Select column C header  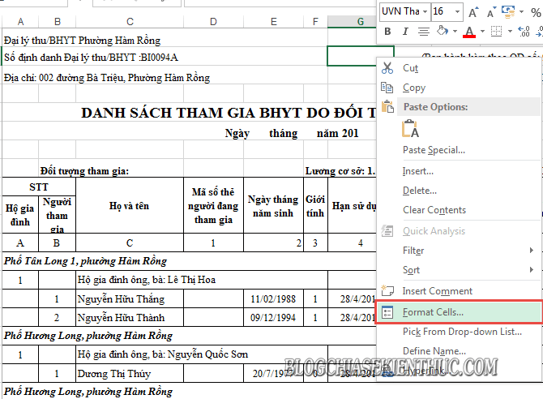click(x=130, y=22)
